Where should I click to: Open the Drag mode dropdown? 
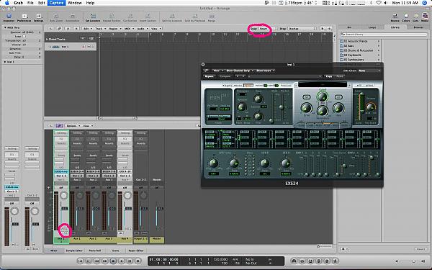pos(302,29)
